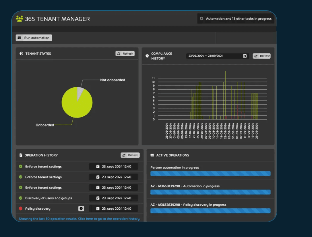Viewport: 312px width, 237px height.
Task: Click the Run automation button
Action: coord(34,38)
